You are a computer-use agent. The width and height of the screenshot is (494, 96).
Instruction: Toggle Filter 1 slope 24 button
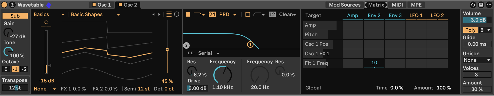point(212,14)
